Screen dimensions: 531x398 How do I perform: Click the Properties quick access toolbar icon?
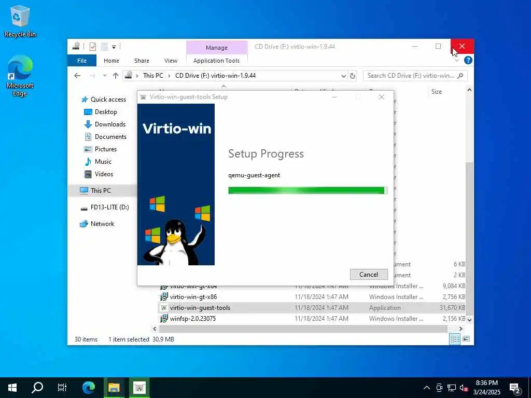(x=92, y=47)
